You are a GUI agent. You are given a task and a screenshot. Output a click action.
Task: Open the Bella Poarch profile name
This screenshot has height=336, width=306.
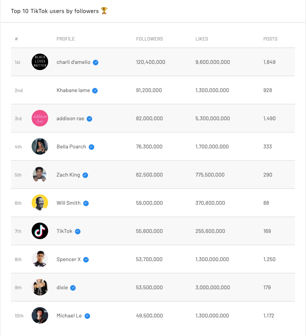pos(71,147)
